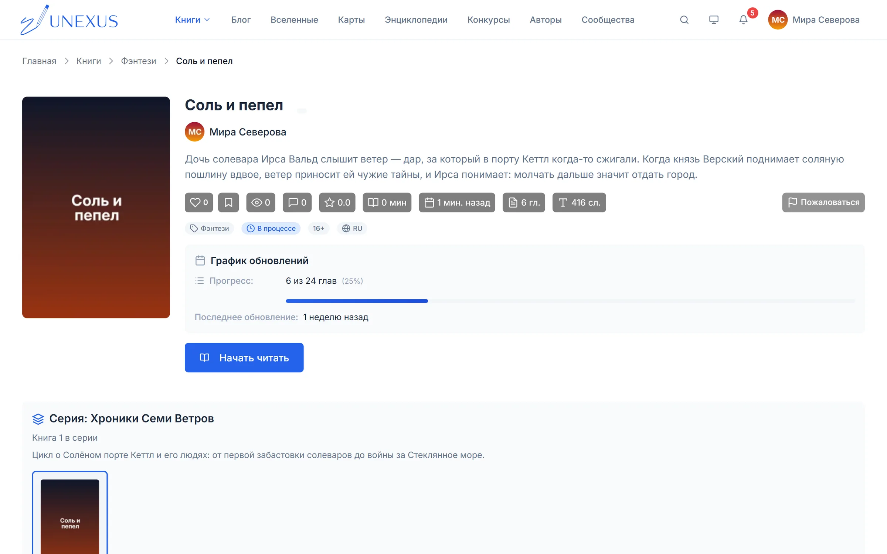The height and width of the screenshot is (554, 887).
Task: Click the '6 из 24 глав' progress text
Action: (311, 281)
